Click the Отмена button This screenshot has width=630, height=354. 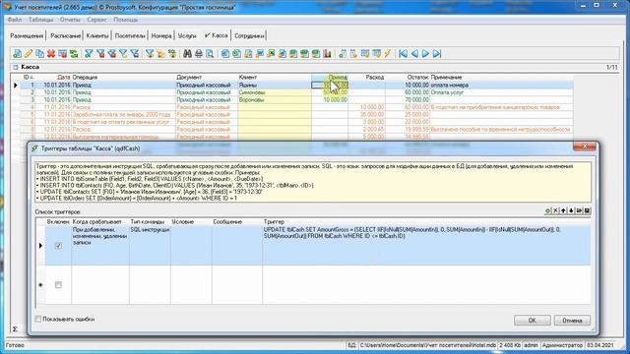point(572,321)
